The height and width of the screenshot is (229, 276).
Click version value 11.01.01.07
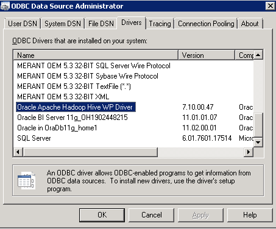tap(200, 118)
